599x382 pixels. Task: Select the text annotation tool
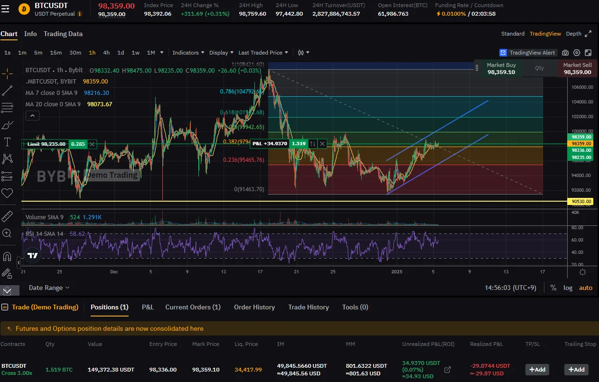click(7, 141)
